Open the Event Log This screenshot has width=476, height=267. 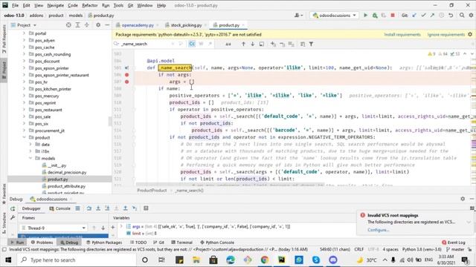pyautogui.click(x=454, y=243)
